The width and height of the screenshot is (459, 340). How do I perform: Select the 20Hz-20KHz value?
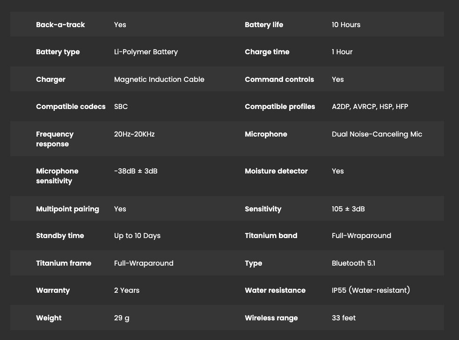134,134
